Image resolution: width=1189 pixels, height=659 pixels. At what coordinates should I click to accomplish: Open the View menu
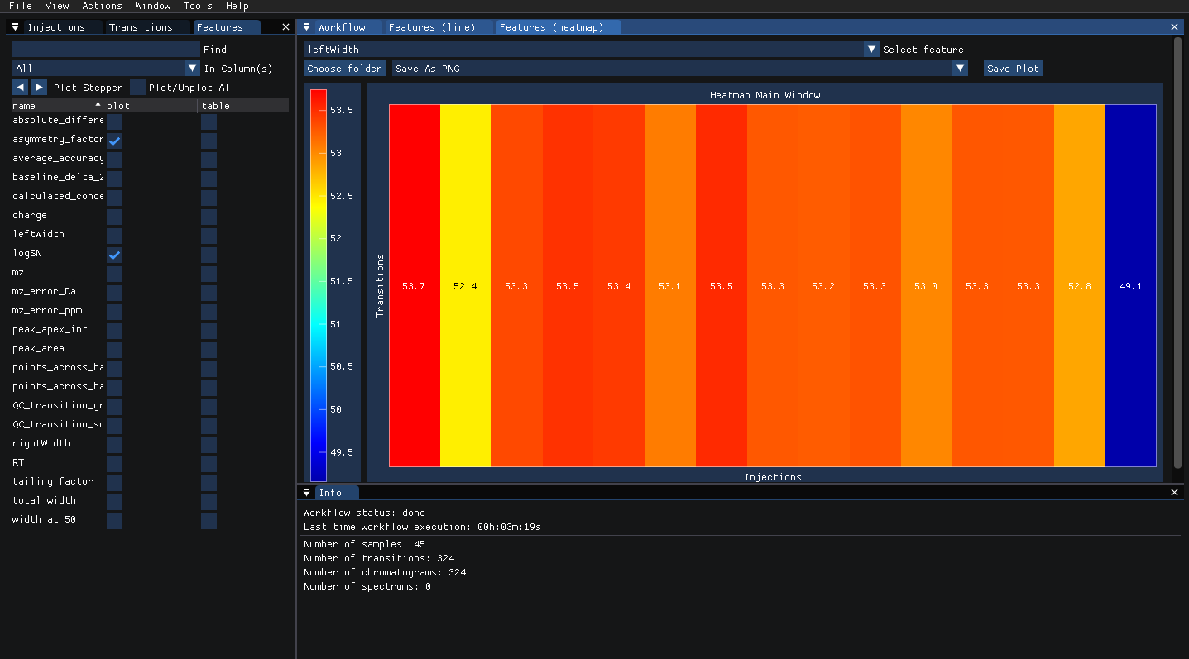57,6
